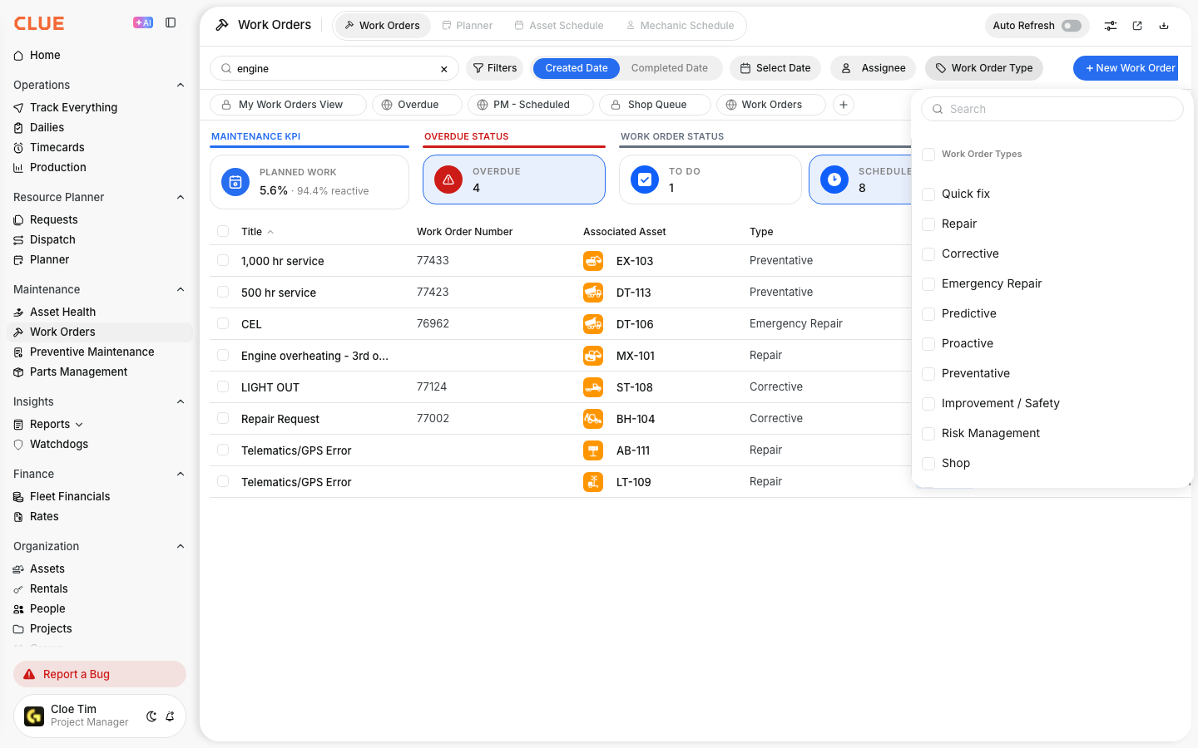Open the Engine overheating work order
Image resolution: width=1198 pixels, height=748 pixels.
coord(314,356)
